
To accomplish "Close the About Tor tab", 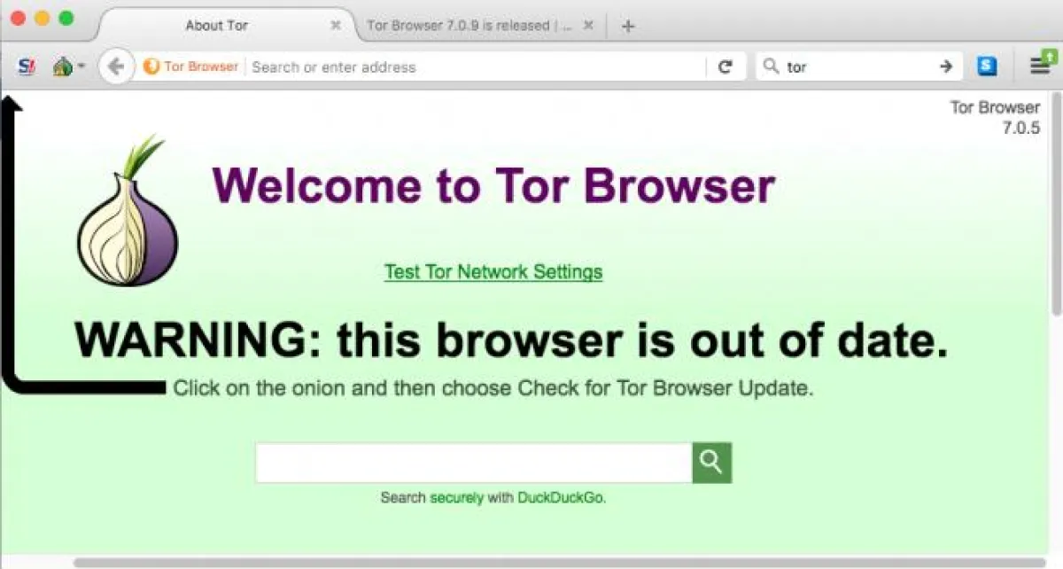I will coord(336,26).
